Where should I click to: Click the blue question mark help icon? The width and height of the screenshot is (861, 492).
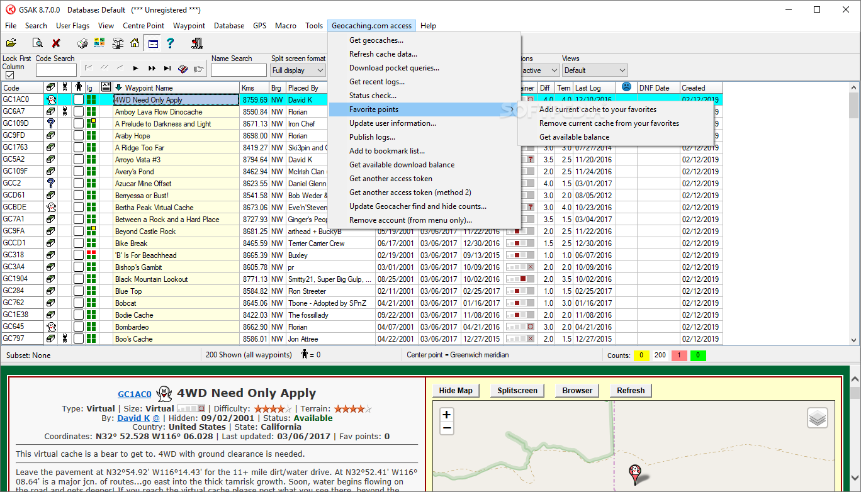pyautogui.click(x=170, y=43)
